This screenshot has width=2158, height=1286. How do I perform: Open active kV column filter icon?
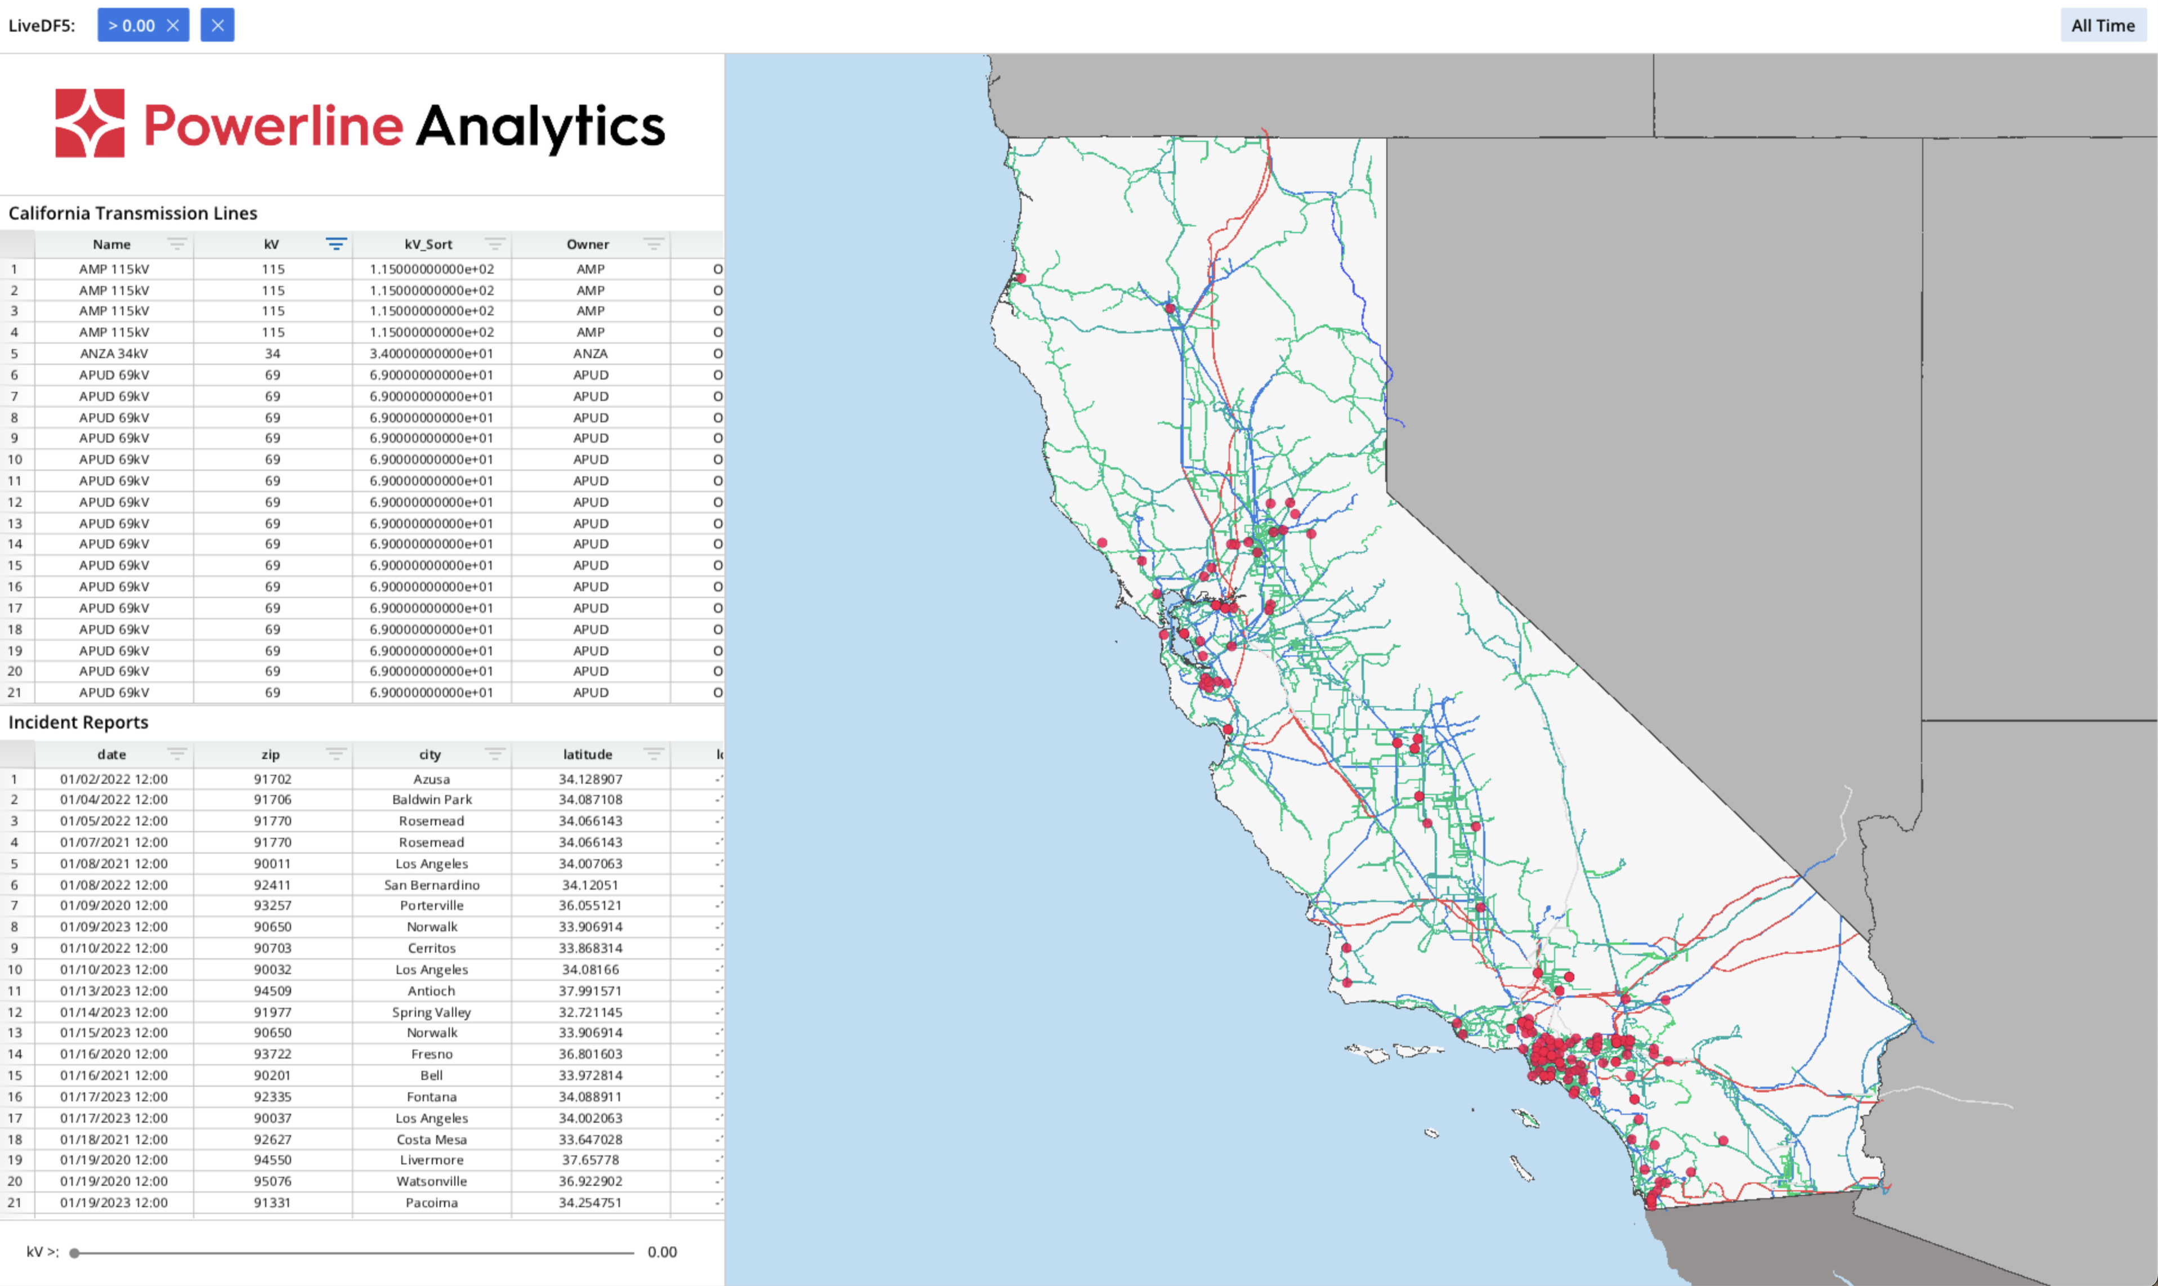(x=336, y=244)
